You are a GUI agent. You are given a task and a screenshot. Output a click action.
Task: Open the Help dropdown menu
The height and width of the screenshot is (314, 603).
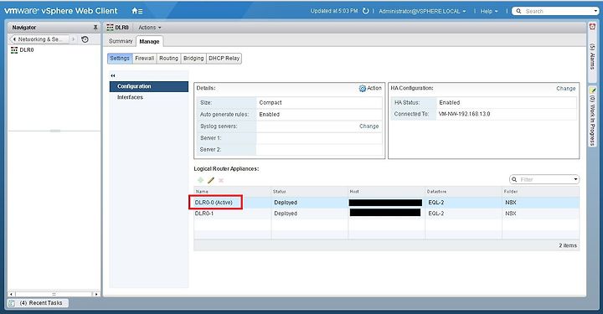489,11
